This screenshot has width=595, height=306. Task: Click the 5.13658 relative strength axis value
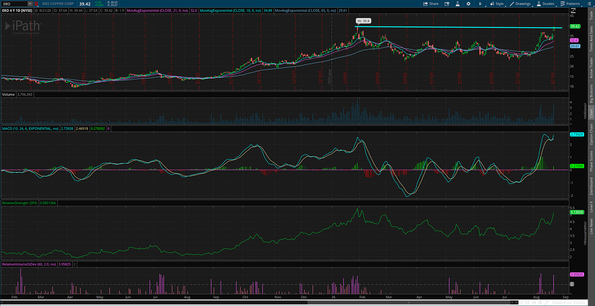pyautogui.click(x=577, y=212)
